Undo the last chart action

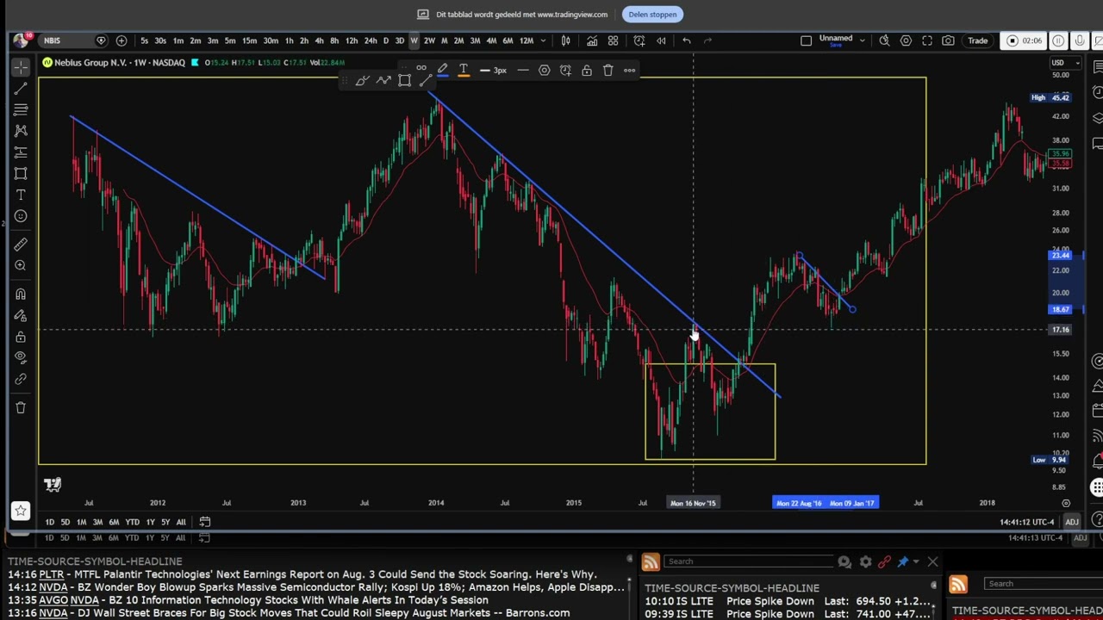tap(687, 40)
